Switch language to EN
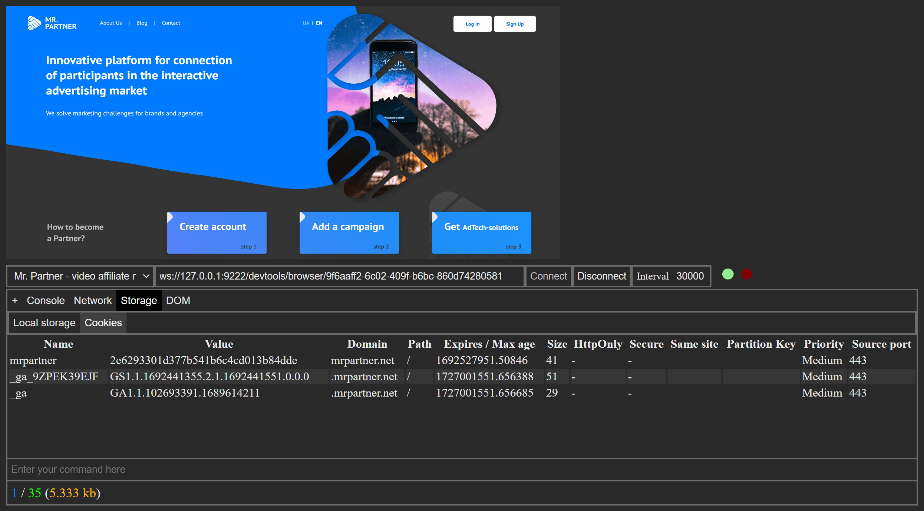Screen dimensions: 924x511 point(319,23)
